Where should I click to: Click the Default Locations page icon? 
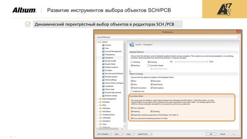click(x=103, y=67)
